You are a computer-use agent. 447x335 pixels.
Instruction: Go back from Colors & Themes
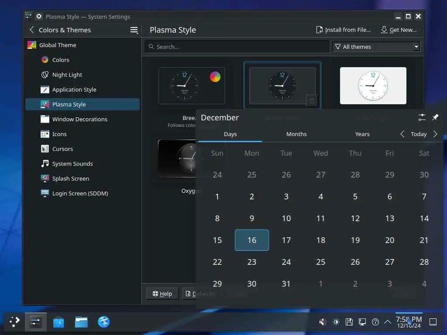click(x=31, y=30)
